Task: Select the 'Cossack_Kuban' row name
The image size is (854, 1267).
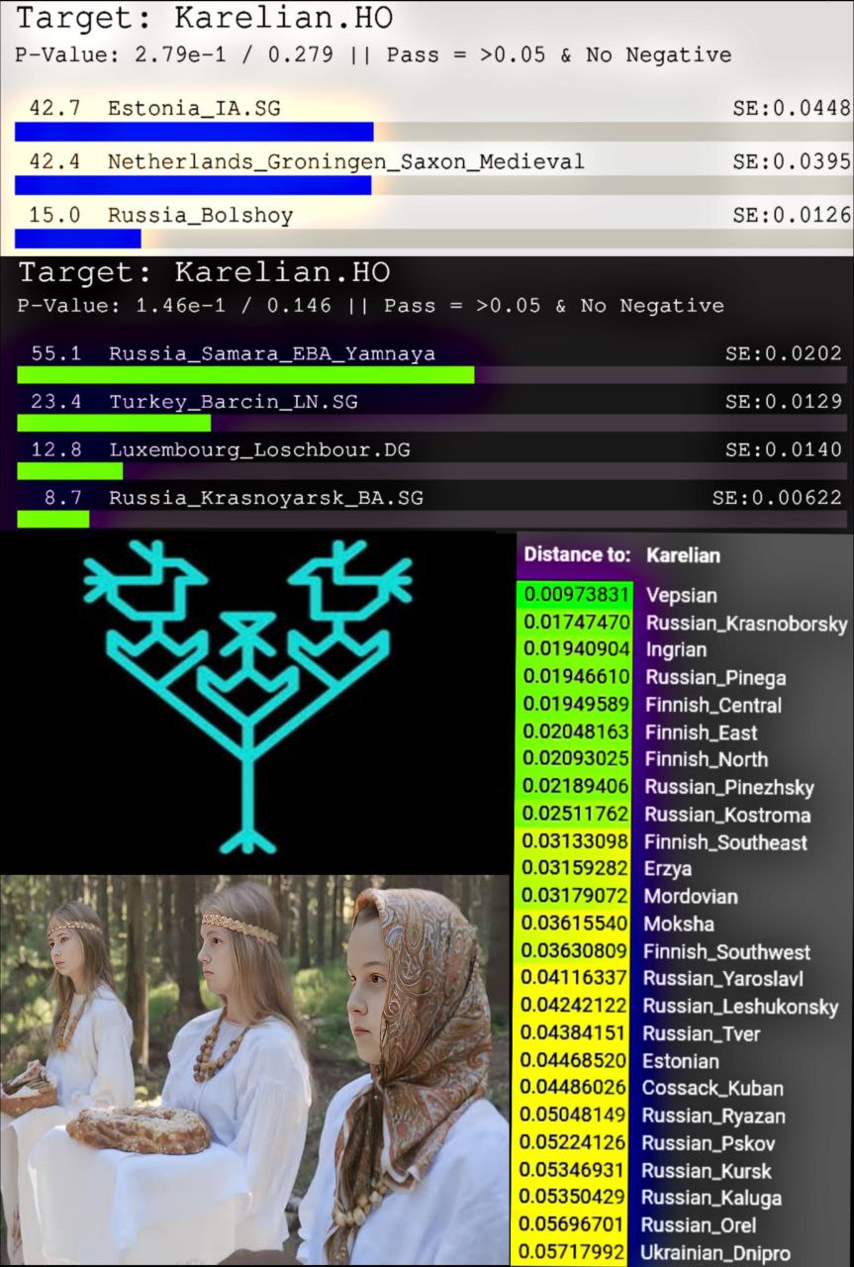Action: tap(712, 1088)
